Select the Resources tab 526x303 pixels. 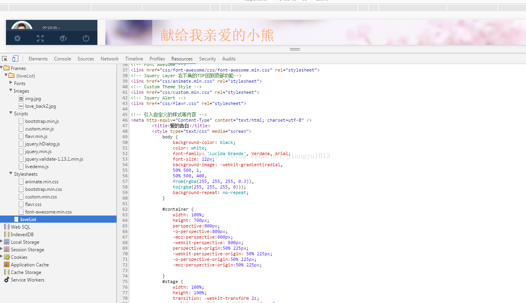[x=182, y=58]
